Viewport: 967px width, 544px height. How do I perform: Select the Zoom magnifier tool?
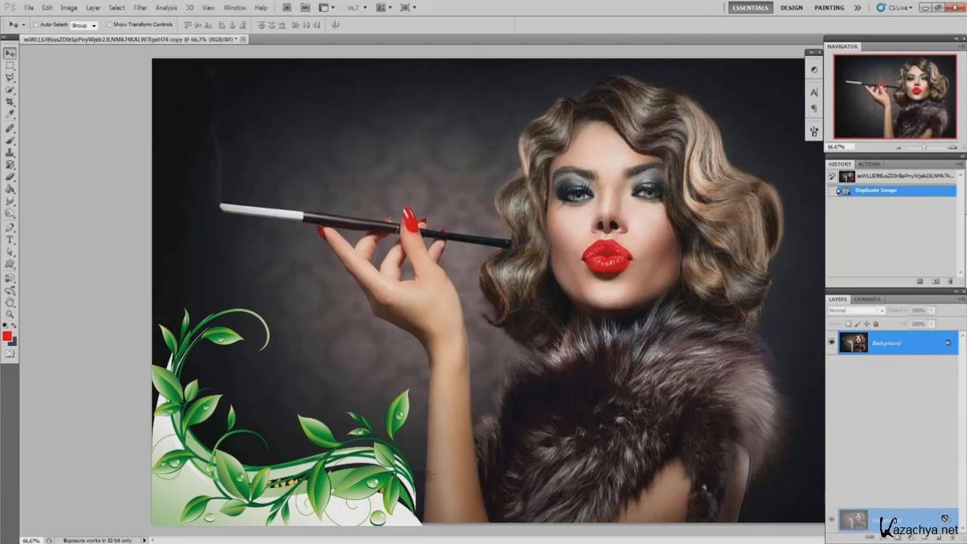[10, 314]
